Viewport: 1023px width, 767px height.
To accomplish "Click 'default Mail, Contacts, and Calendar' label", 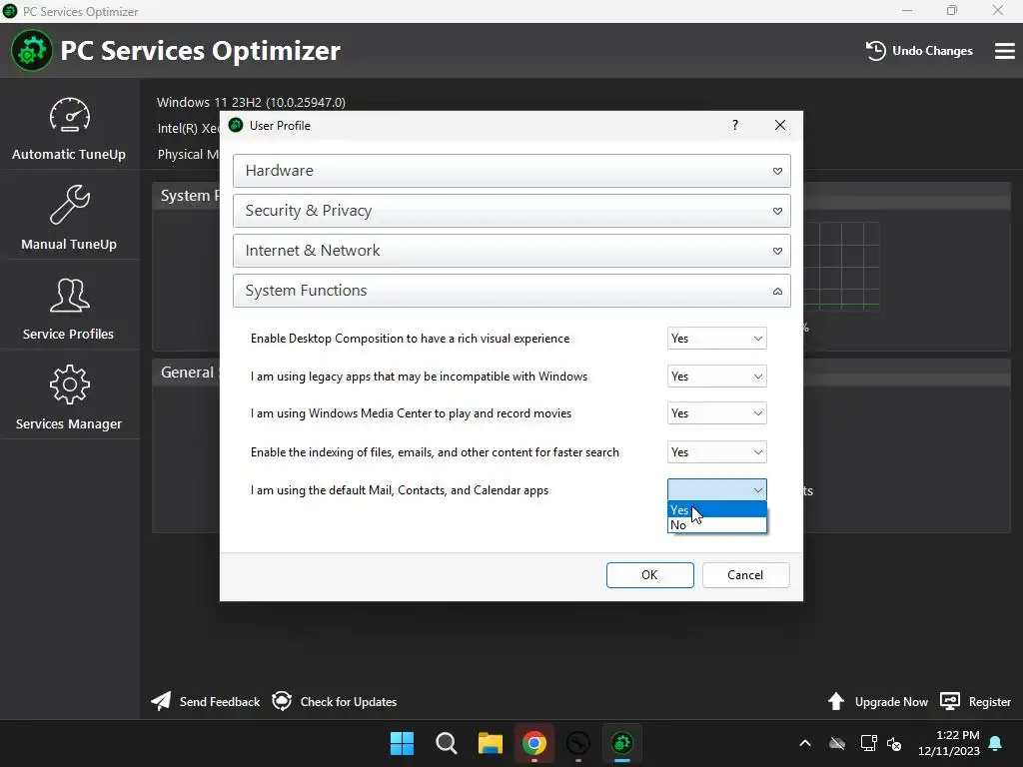I will [x=400, y=490].
